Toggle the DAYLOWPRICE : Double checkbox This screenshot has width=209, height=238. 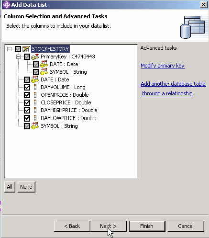tap(27, 118)
